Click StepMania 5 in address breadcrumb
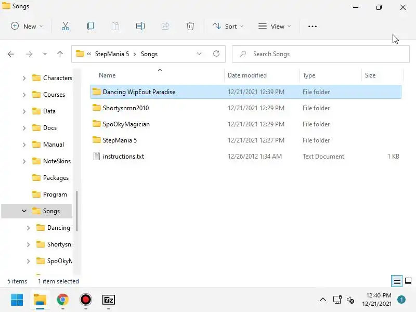The height and width of the screenshot is (312, 416). tap(112, 54)
